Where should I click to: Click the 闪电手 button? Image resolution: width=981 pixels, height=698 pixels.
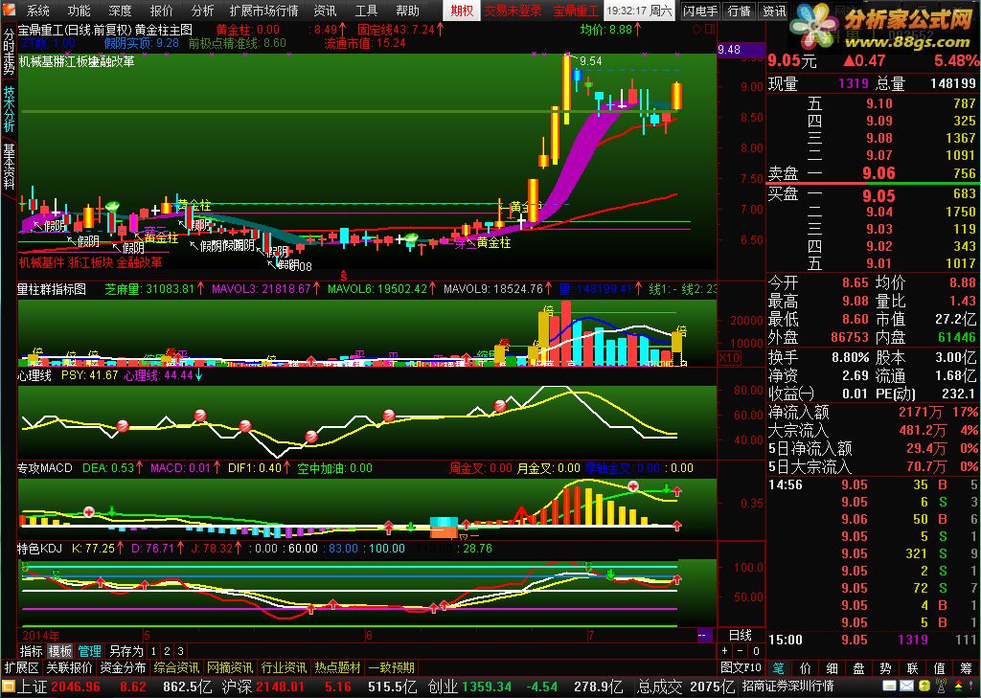click(x=700, y=11)
